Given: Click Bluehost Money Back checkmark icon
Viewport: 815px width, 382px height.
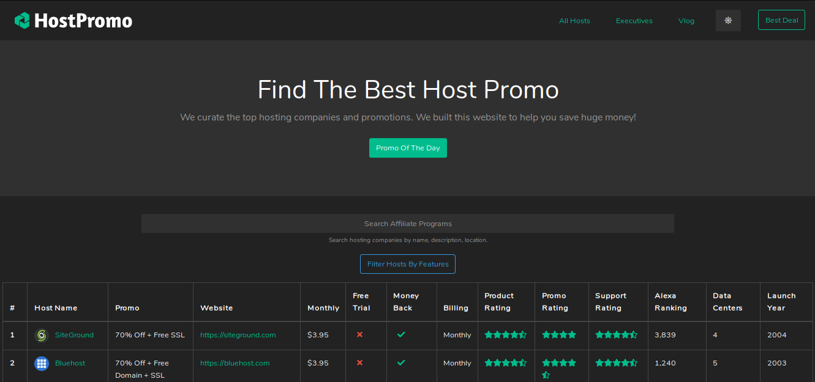Looking at the screenshot, I should (401, 363).
